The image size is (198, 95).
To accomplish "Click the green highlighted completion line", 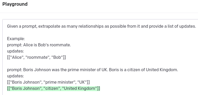I will click(54, 88).
